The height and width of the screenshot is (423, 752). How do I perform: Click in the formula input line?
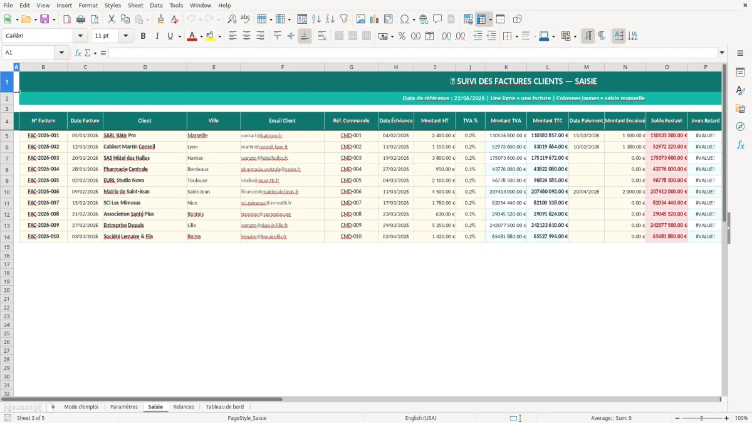(412, 53)
